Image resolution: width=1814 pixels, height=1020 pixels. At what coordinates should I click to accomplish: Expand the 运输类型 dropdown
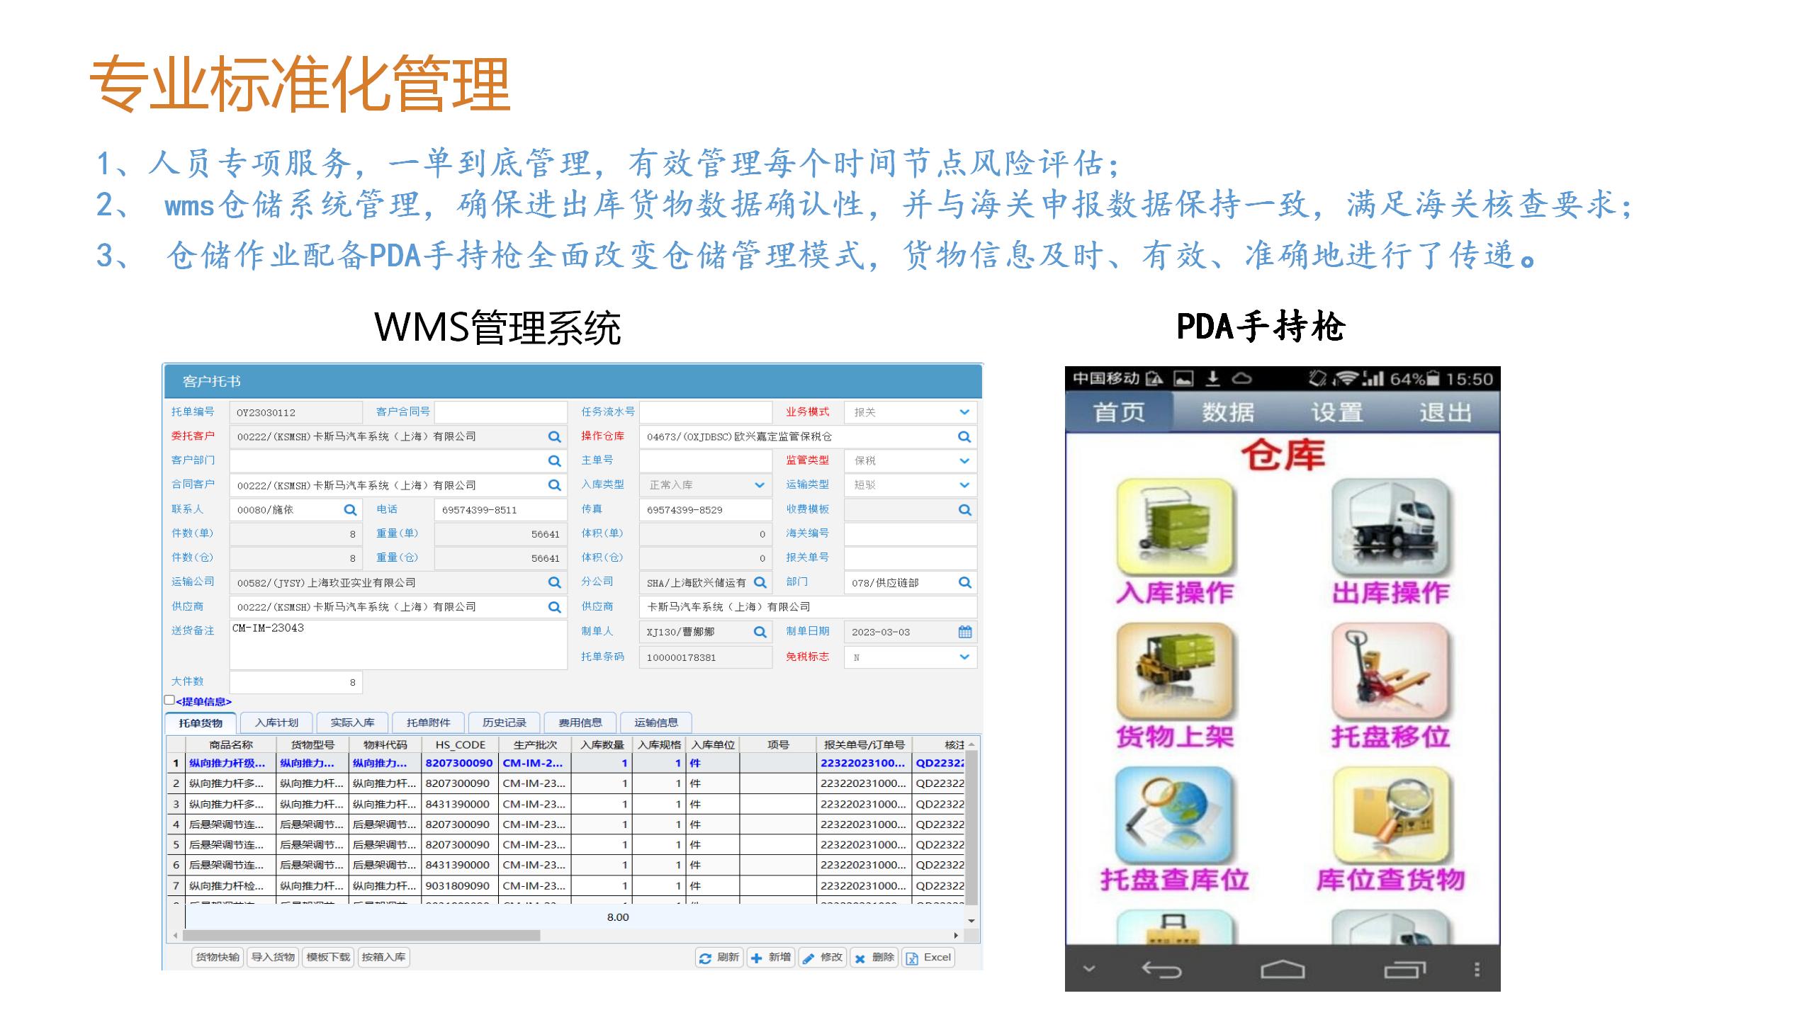click(964, 485)
